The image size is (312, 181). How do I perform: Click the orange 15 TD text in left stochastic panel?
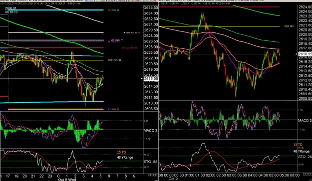pyautogui.click(x=121, y=153)
